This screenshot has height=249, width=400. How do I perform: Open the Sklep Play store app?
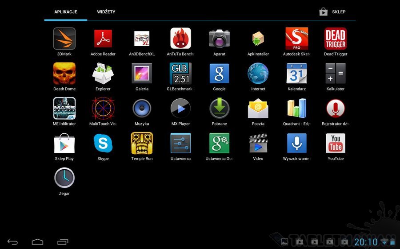64,143
